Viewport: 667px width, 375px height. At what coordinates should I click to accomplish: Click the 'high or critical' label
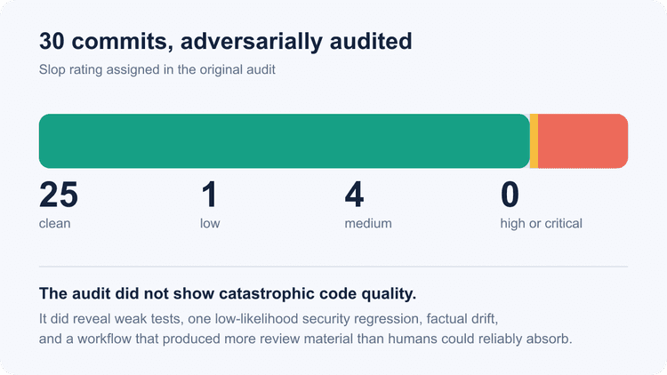pos(541,223)
